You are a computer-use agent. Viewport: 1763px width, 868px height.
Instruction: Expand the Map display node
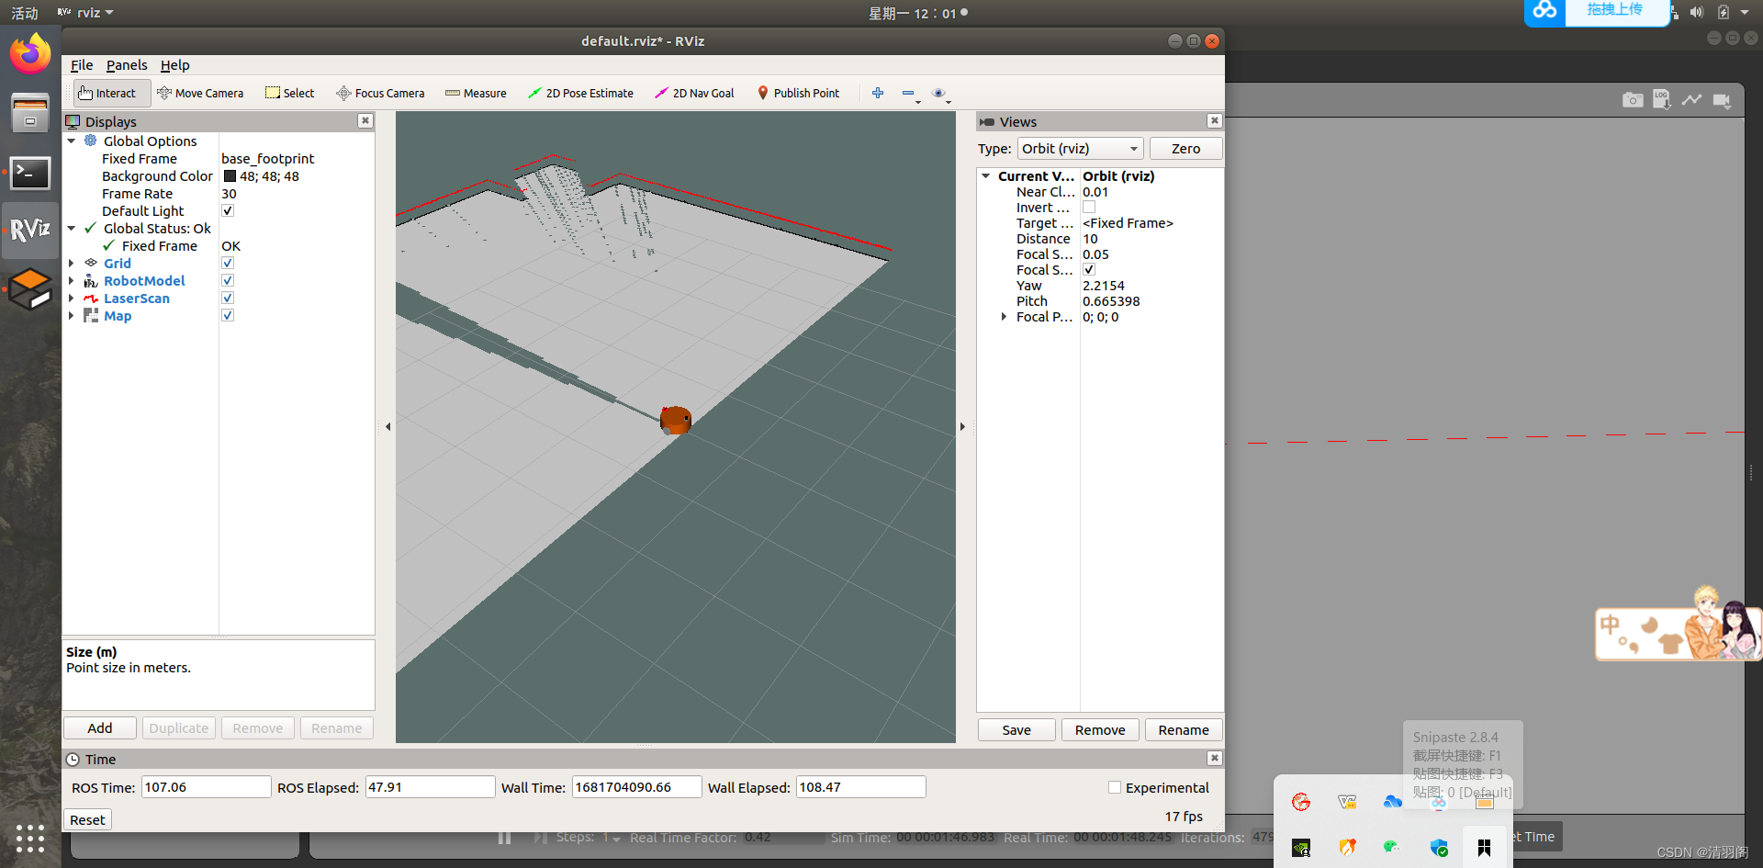click(x=71, y=315)
